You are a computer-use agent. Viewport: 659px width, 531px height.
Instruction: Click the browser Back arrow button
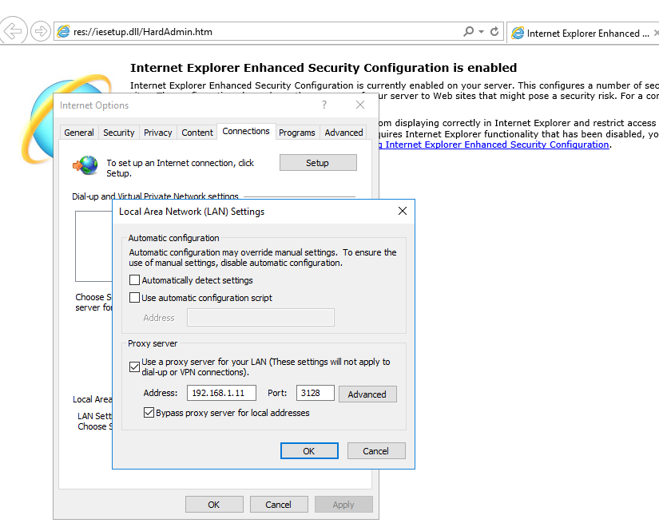13,30
